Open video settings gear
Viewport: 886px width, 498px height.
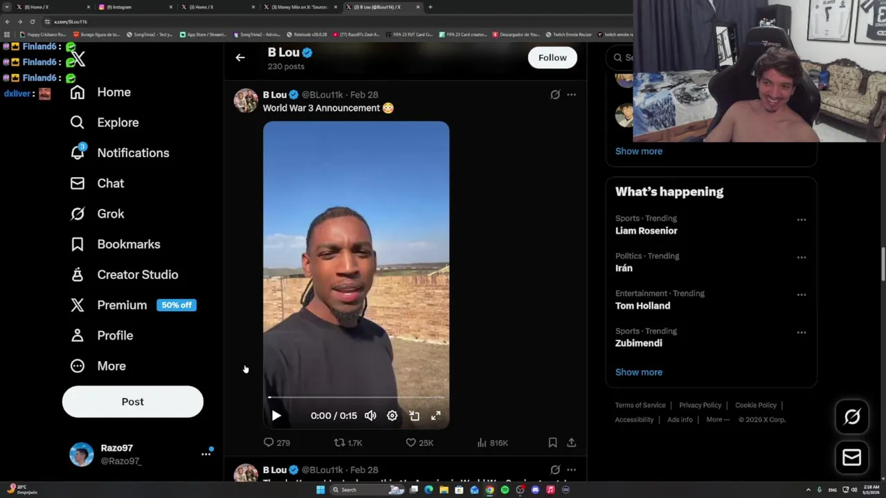(392, 416)
